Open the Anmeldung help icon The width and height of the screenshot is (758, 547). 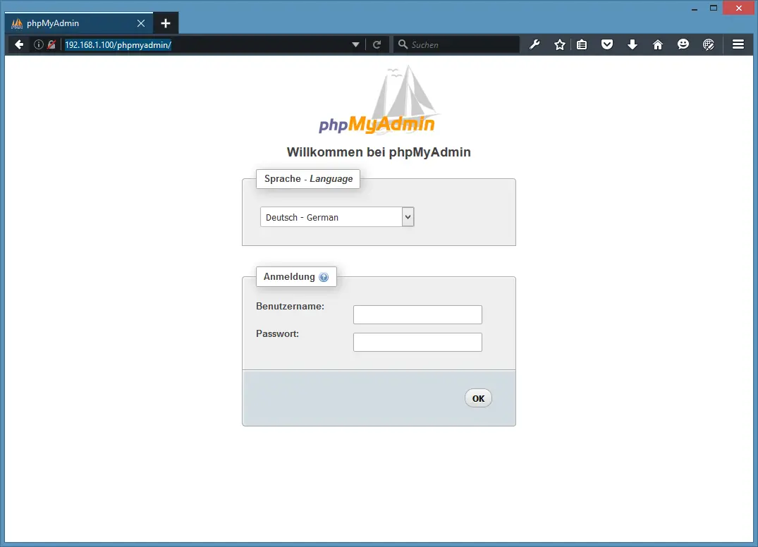click(x=324, y=277)
